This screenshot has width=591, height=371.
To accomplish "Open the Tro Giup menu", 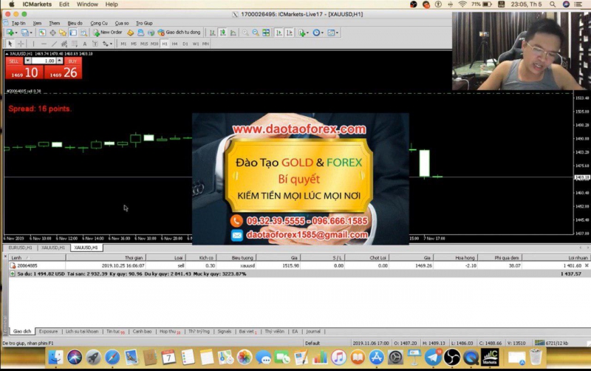I will click(144, 23).
